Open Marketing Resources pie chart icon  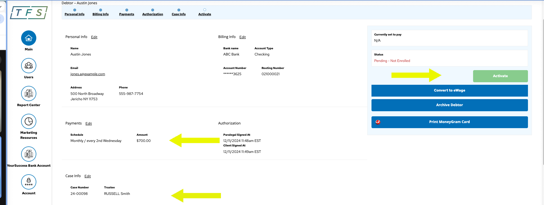(x=28, y=121)
